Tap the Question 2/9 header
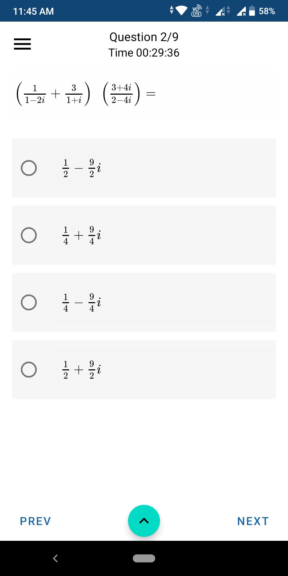The image size is (288, 576). 144,37
